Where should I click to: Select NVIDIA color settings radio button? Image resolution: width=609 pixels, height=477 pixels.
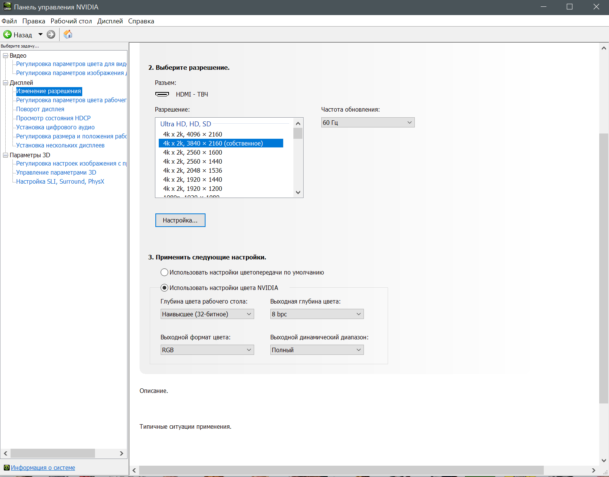click(x=164, y=288)
